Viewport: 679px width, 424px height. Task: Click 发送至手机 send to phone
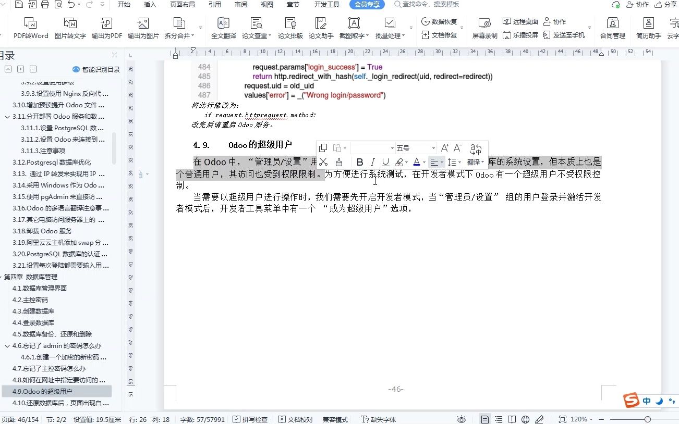click(564, 35)
